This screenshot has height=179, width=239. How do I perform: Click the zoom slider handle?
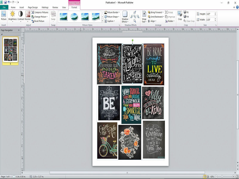(222, 177)
